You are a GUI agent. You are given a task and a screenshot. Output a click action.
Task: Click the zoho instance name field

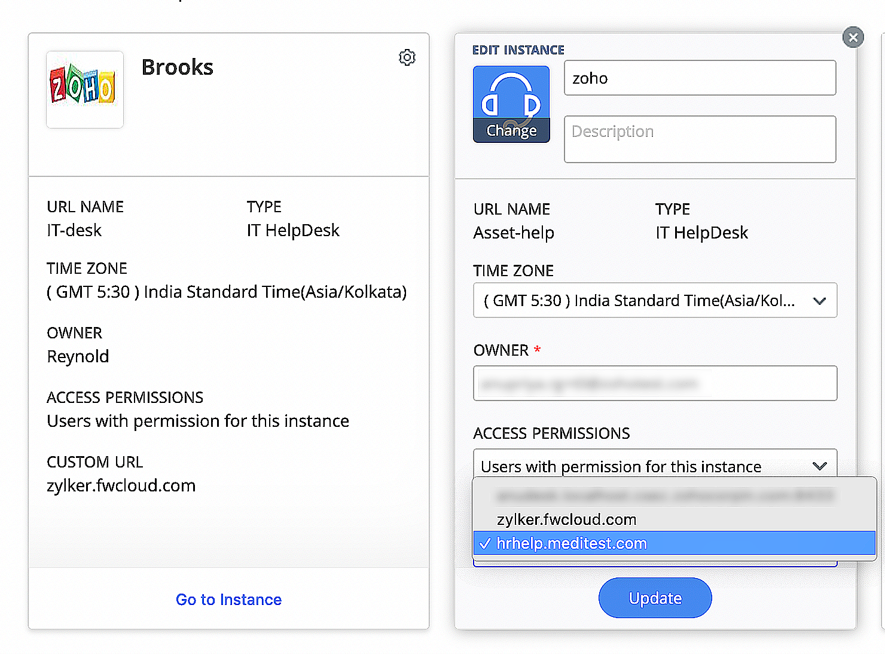[699, 78]
